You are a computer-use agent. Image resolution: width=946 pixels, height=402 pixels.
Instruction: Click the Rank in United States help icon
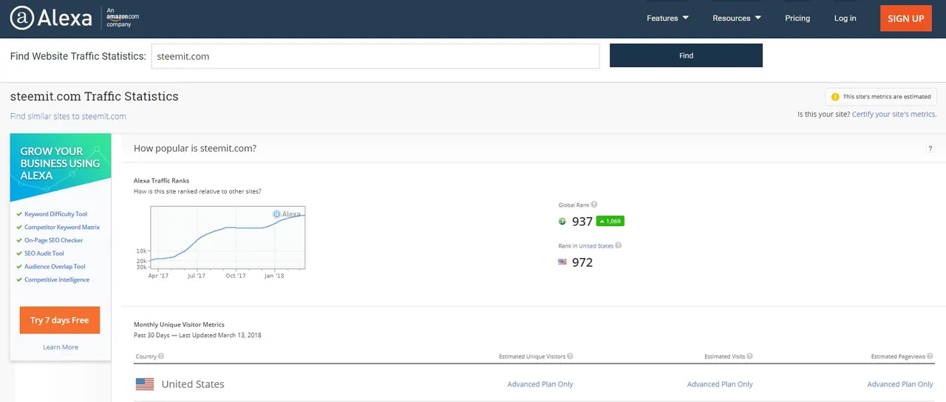pyautogui.click(x=619, y=246)
